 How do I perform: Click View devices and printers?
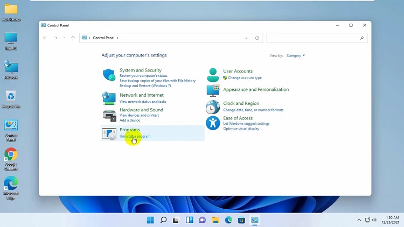pyautogui.click(x=139, y=115)
